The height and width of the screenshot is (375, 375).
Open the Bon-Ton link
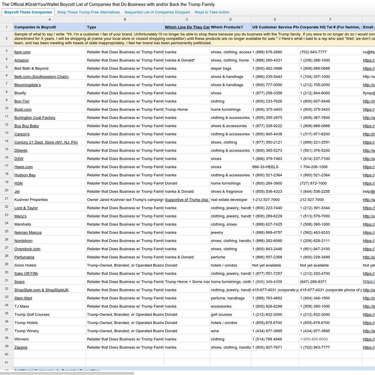tap(22, 101)
